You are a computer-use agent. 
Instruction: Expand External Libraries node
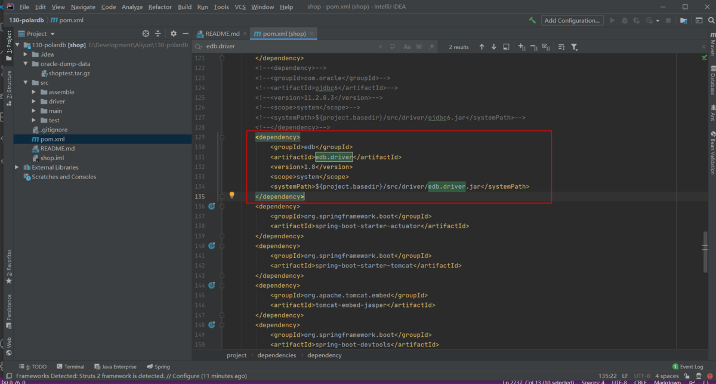(17, 167)
